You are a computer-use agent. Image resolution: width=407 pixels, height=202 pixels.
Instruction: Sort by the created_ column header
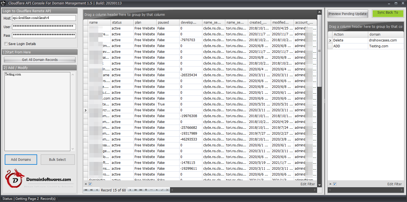pyautogui.click(x=260, y=23)
